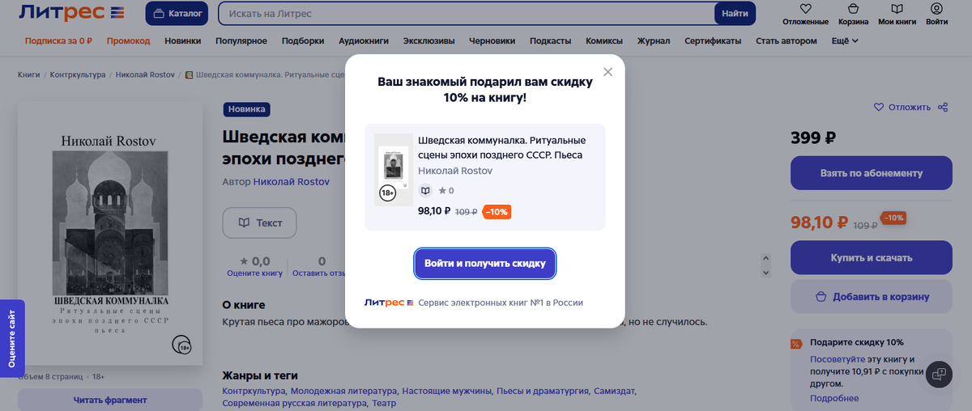Open the Контркультура genre tag
Screen dimensions: 972x411
point(254,391)
